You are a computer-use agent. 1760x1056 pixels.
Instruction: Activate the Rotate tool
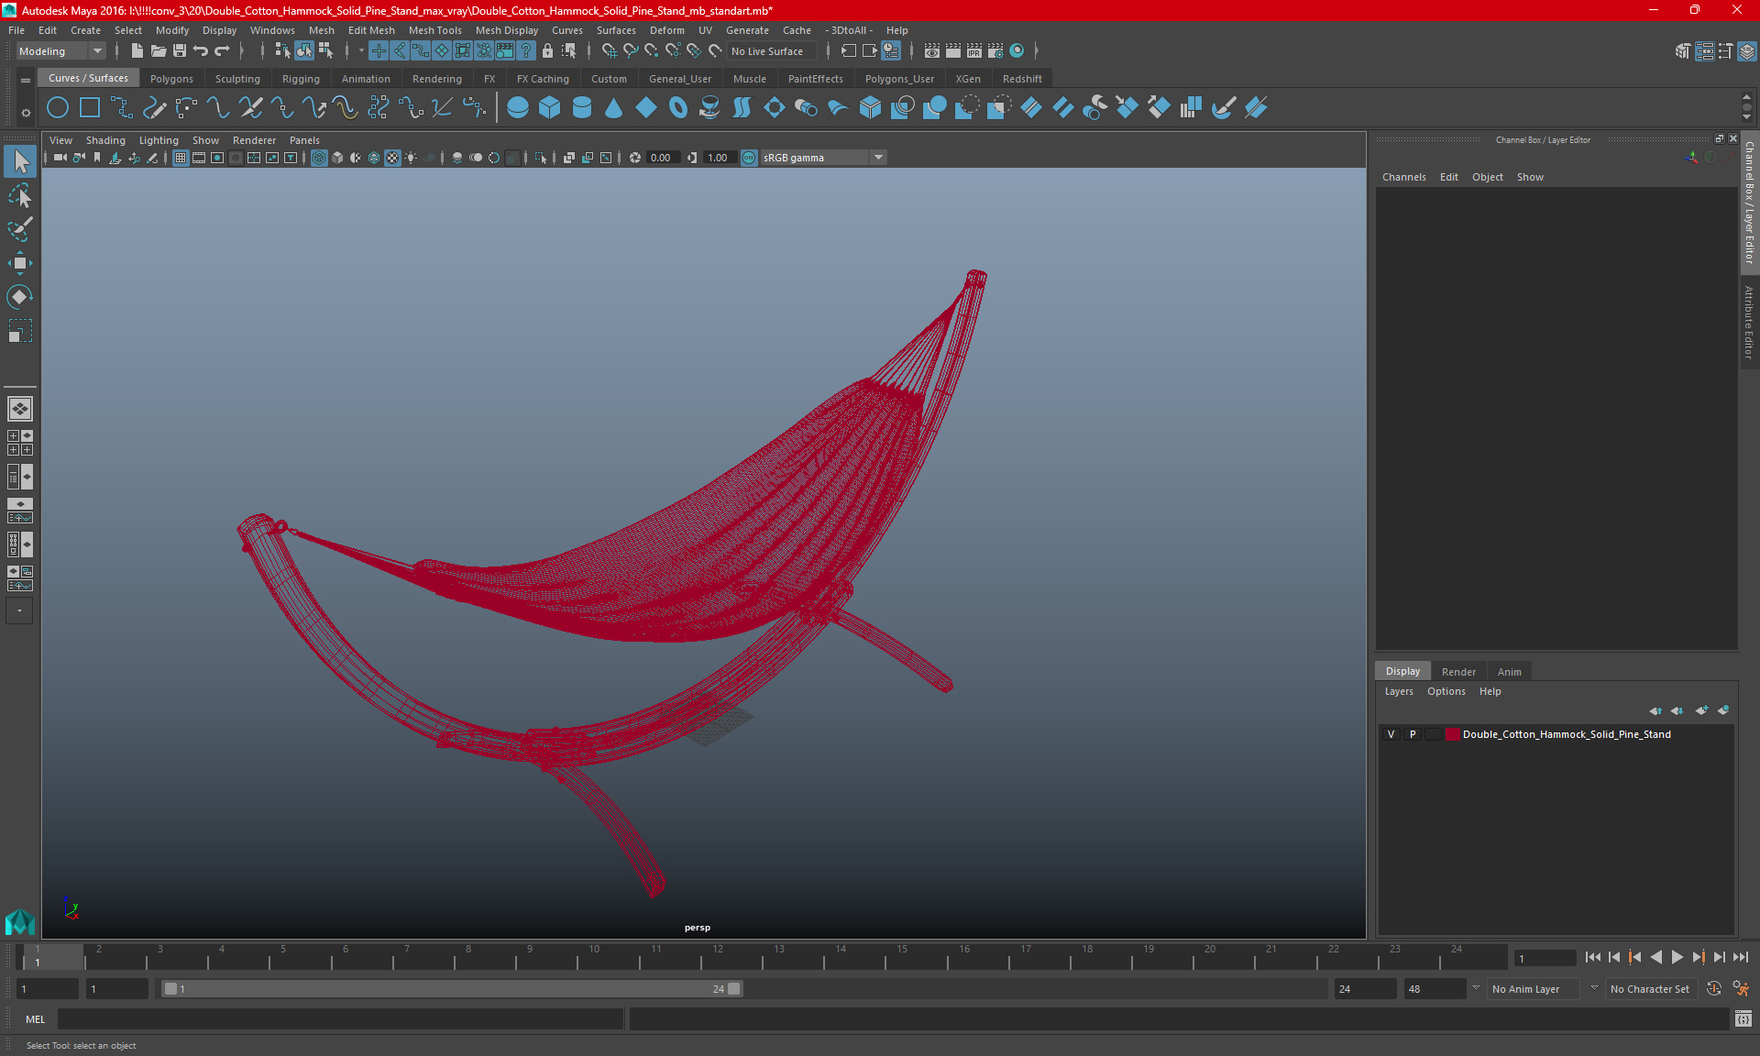(x=20, y=297)
